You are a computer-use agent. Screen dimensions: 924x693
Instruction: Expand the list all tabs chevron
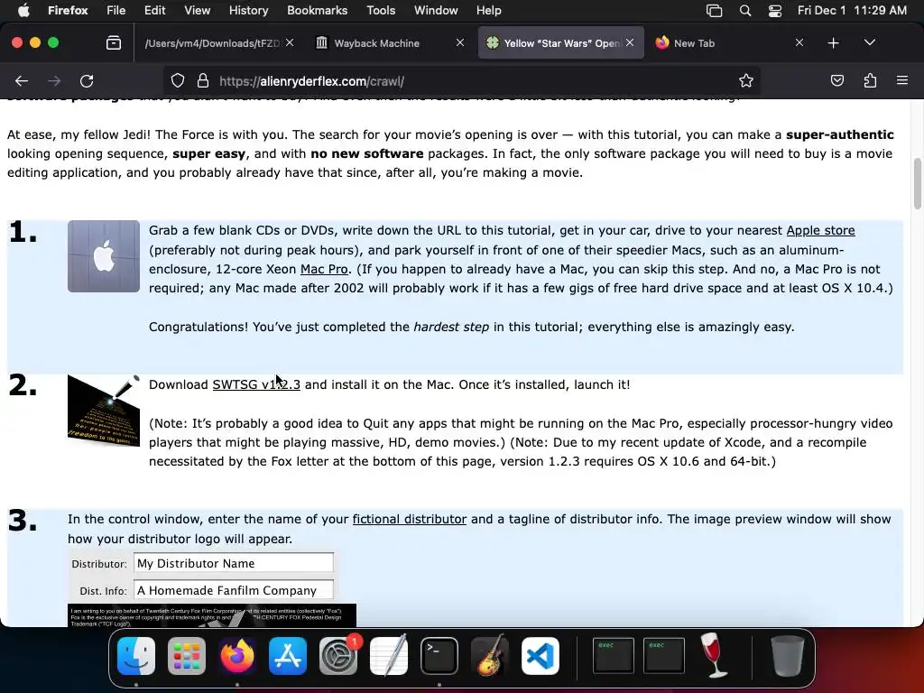tap(870, 43)
